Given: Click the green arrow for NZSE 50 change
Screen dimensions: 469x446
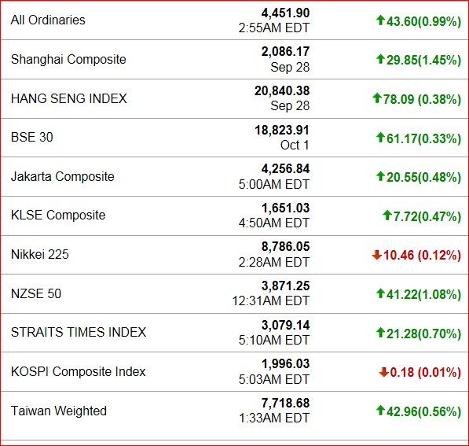Looking at the screenshot, I should 380,293.
